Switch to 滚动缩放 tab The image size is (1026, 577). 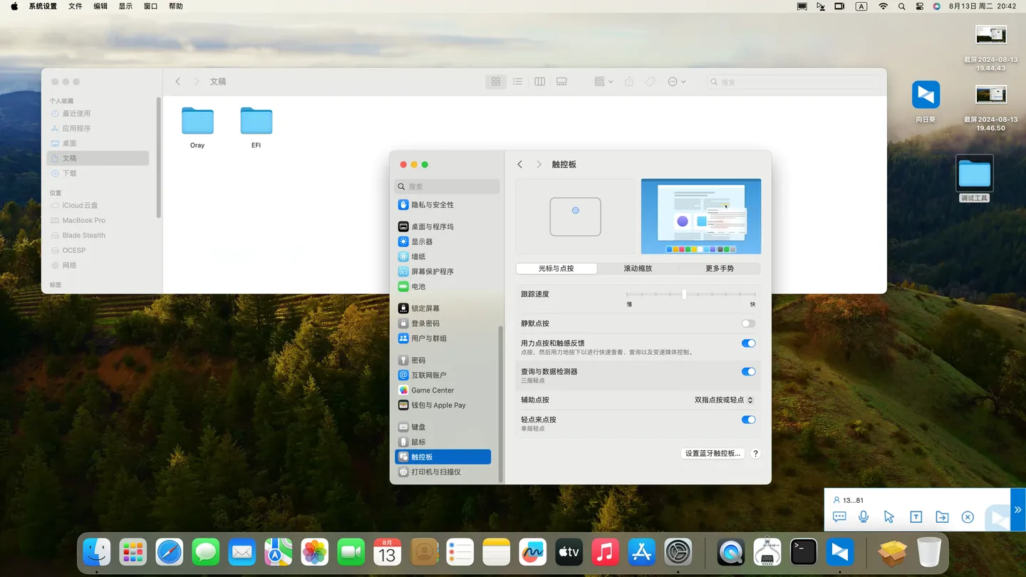(638, 269)
